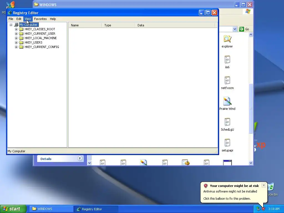Select HKEY_USERS label in tree
Image resolution: width=284 pixels, height=213 pixels.
click(34, 42)
